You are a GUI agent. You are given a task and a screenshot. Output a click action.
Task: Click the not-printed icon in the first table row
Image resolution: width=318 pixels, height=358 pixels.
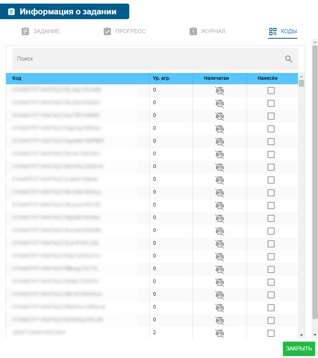click(219, 91)
